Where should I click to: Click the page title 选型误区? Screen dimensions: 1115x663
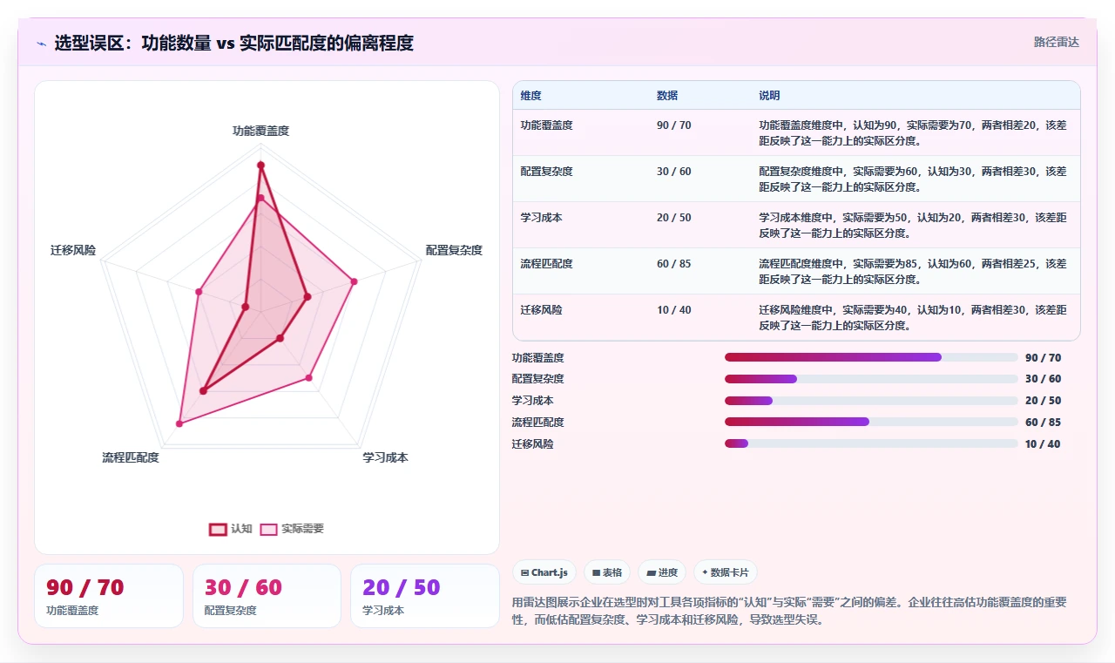[233, 43]
